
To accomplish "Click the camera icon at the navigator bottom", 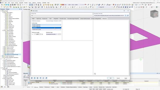I will point(8,87).
